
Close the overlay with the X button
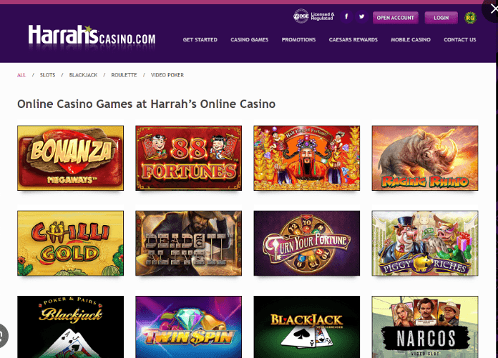pyautogui.click(x=494, y=9)
